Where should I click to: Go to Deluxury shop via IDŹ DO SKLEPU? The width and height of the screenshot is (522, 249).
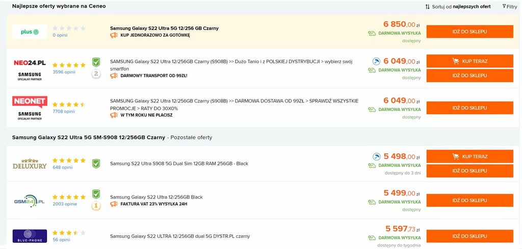pos(469,171)
